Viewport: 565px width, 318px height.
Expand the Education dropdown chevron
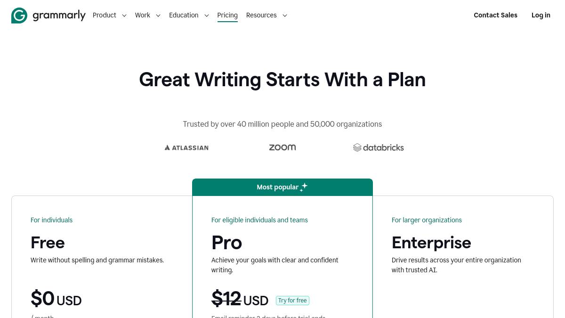coord(207,16)
